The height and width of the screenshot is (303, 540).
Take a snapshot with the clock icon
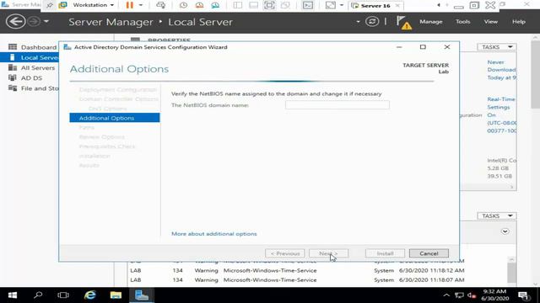[183, 5]
